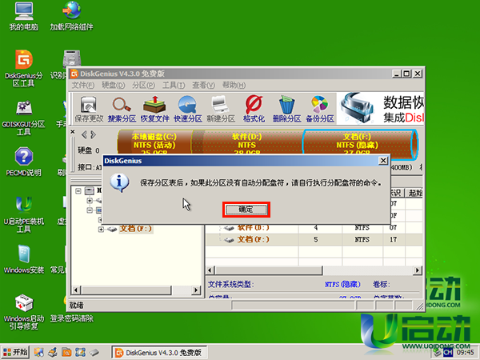Viewport: 480px width, 360px height.
Task: Open 我的电脑 desktop icon
Action: (23, 16)
